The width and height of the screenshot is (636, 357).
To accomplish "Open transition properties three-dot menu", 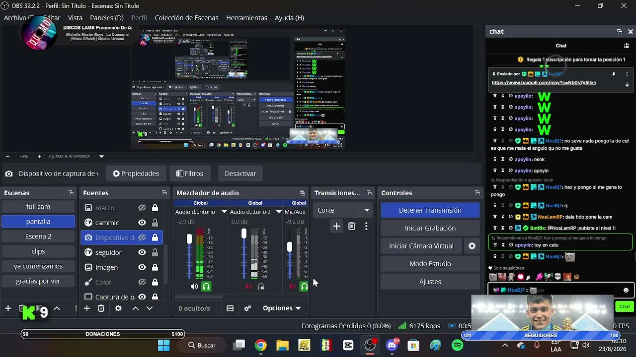I will [366, 226].
